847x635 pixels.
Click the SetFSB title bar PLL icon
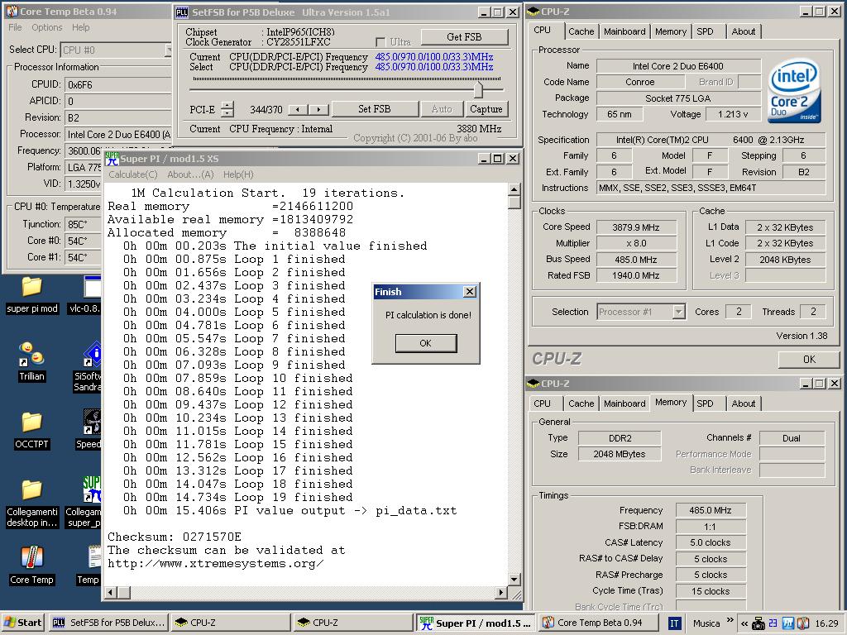182,12
